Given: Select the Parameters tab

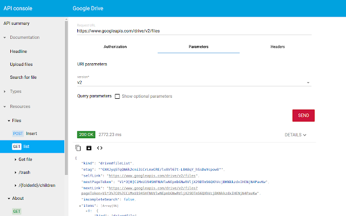Looking at the screenshot, I should click(x=198, y=47).
